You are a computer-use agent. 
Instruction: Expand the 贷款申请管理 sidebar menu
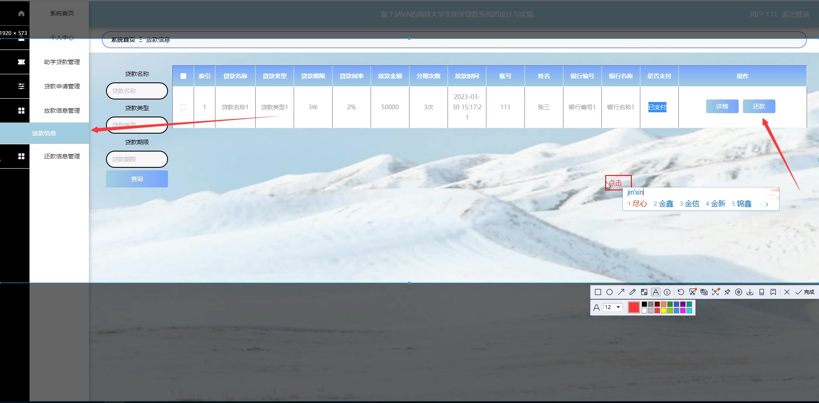click(62, 86)
